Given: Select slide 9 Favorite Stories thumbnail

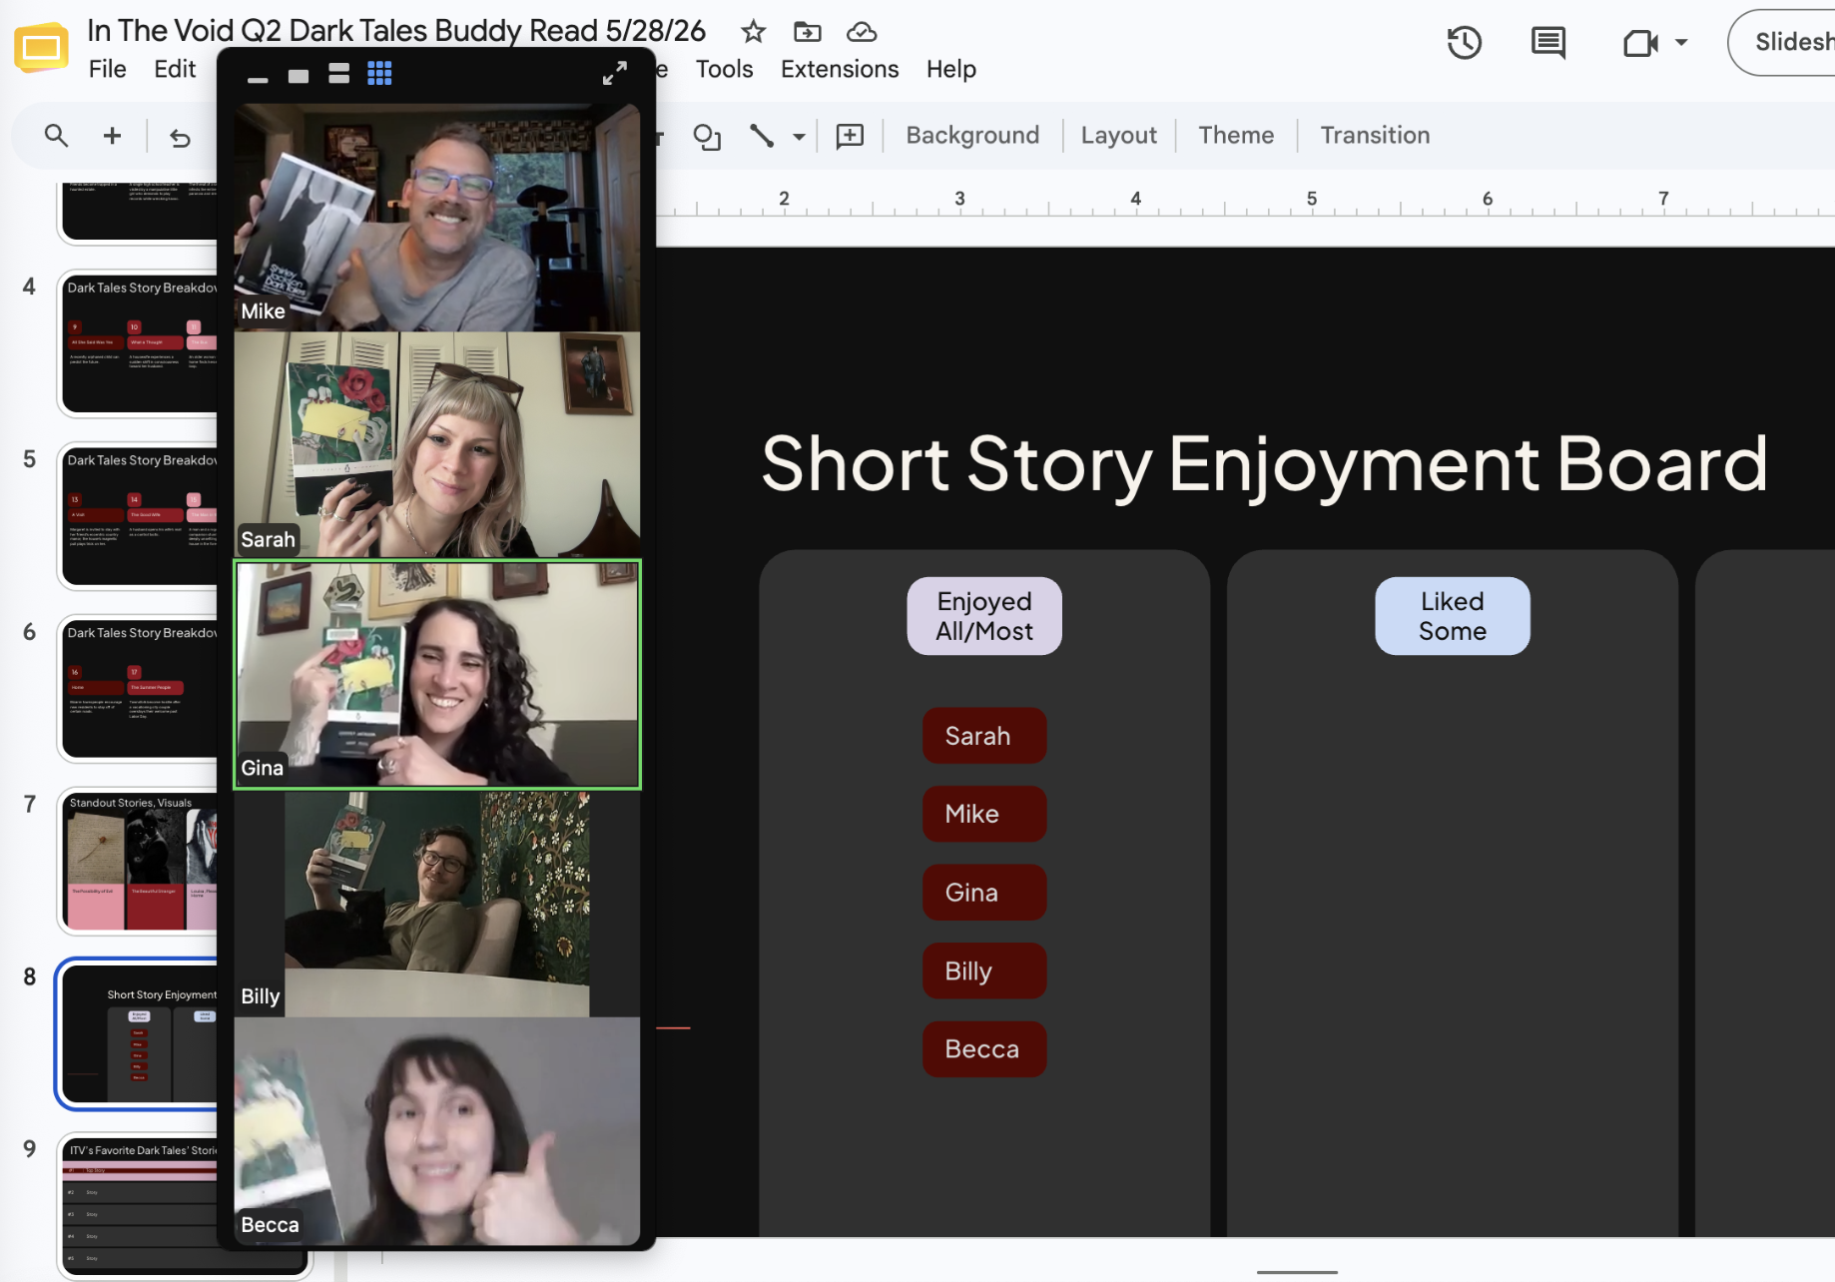Looking at the screenshot, I should tap(139, 1206).
